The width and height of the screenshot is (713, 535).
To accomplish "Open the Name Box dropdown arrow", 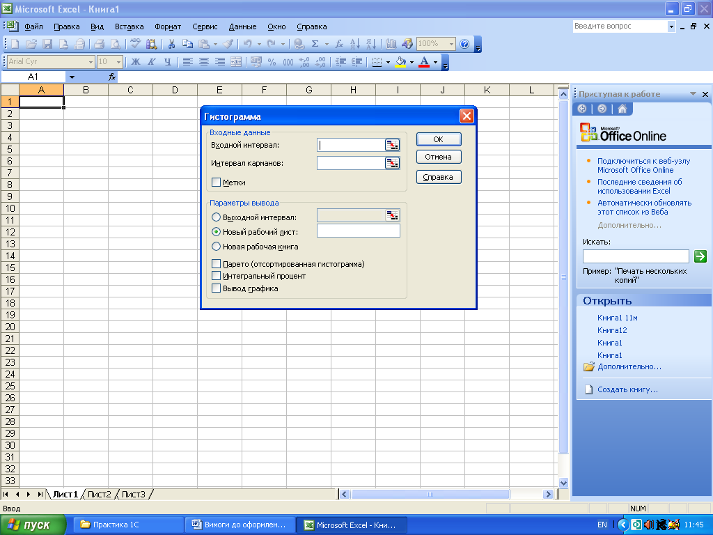I will coord(72,77).
